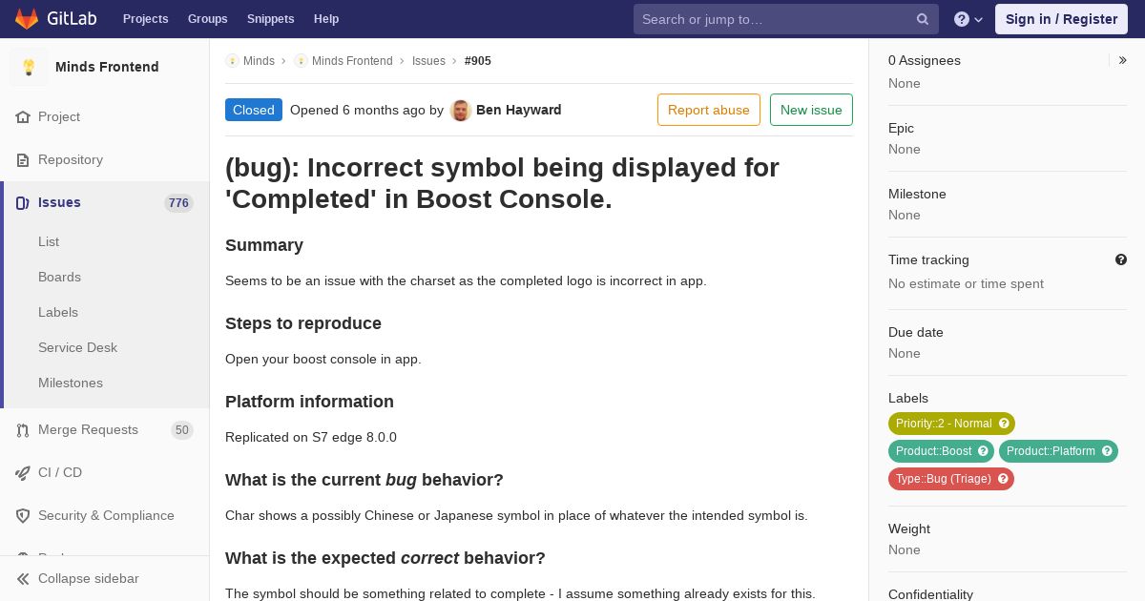Click the 0 Assignees heading
1145x601 pixels.
click(x=925, y=60)
